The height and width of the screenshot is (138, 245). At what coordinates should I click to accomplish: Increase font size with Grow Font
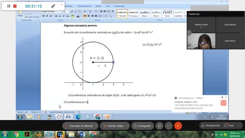(72, 11)
